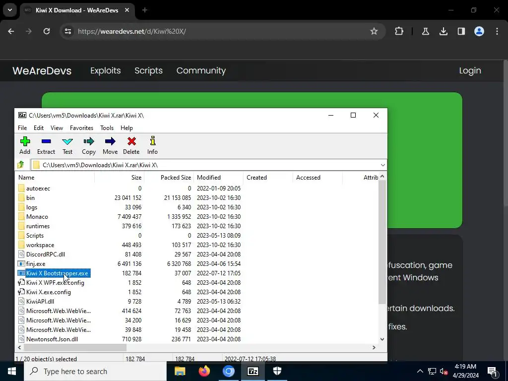This screenshot has height=381, width=508.
Task: Click the site information icon in address bar
Action: point(67,31)
